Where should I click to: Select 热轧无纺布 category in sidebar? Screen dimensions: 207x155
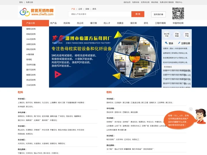point(31,49)
